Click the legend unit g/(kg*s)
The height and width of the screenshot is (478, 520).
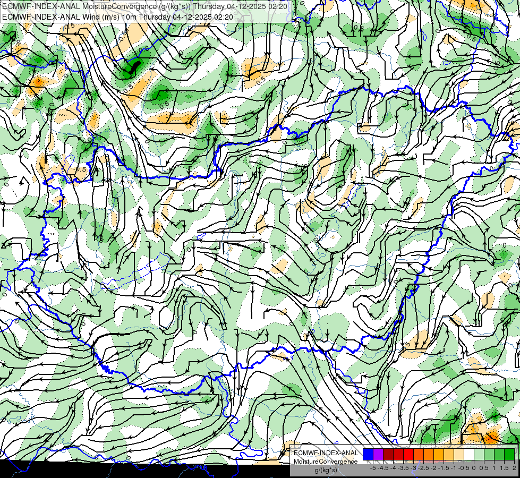(326, 471)
